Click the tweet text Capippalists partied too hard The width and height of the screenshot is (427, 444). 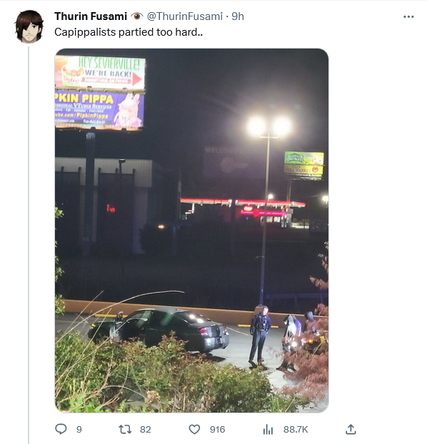(129, 32)
